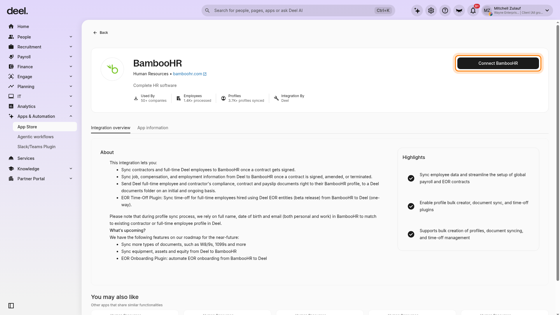The image size is (560, 315).
Task: Click the Payroll sidebar icon
Action: click(x=11, y=57)
